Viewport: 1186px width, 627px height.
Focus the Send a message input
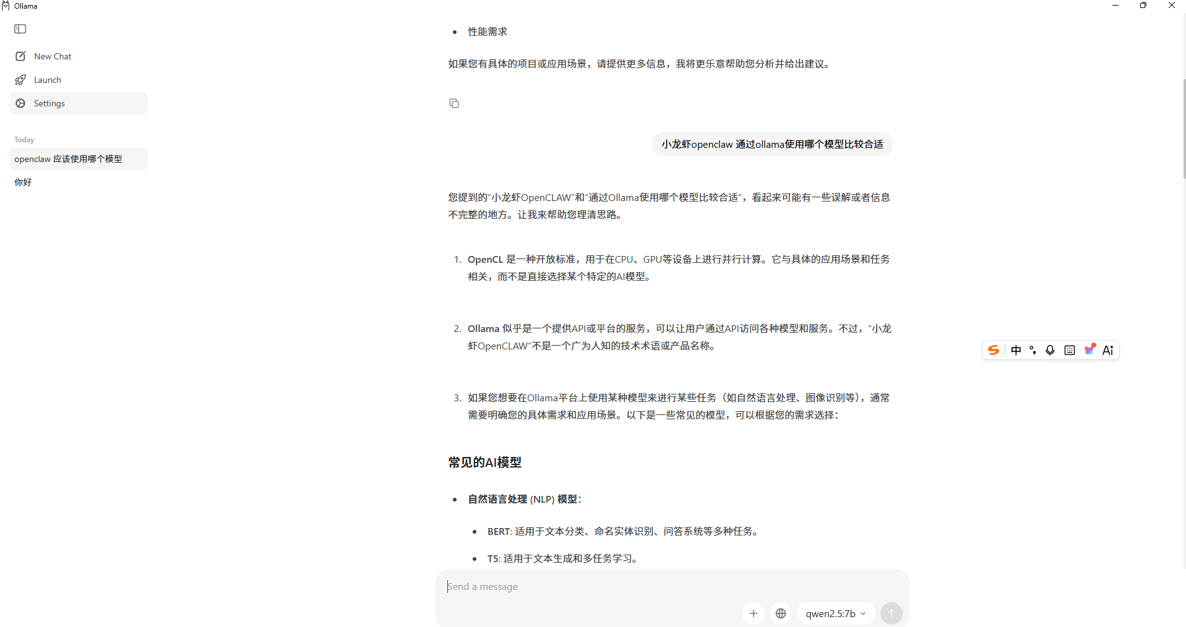(x=671, y=586)
